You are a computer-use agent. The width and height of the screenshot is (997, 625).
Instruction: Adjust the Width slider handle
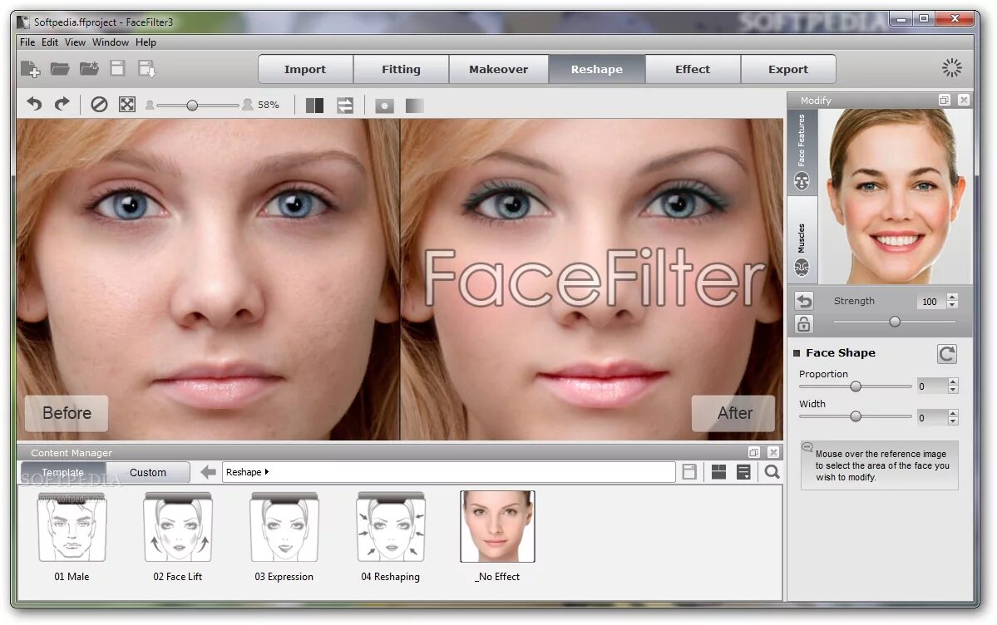click(x=856, y=416)
